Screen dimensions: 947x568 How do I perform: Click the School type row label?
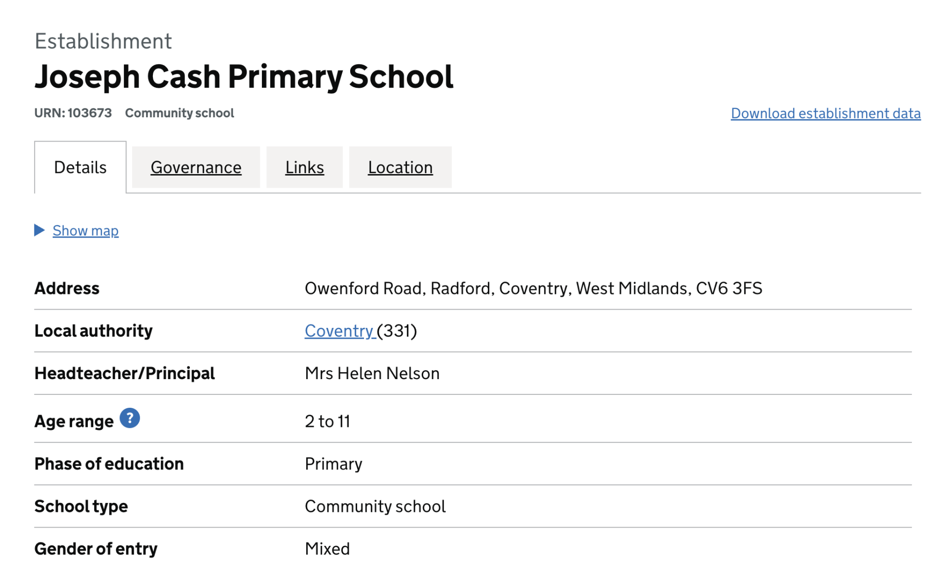pyautogui.click(x=81, y=506)
